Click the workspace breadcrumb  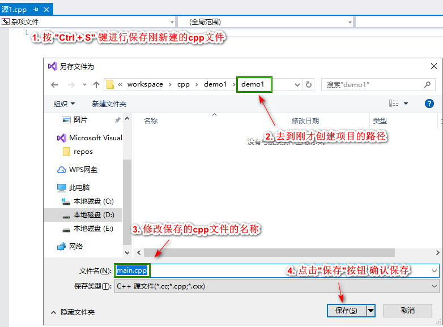point(145,84)
